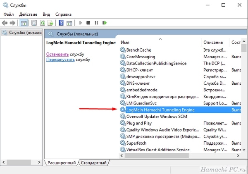Image resolution: width=248 pixels, height=174 pixels.
Task: Open the Действие menu
Action: (28, 14)
